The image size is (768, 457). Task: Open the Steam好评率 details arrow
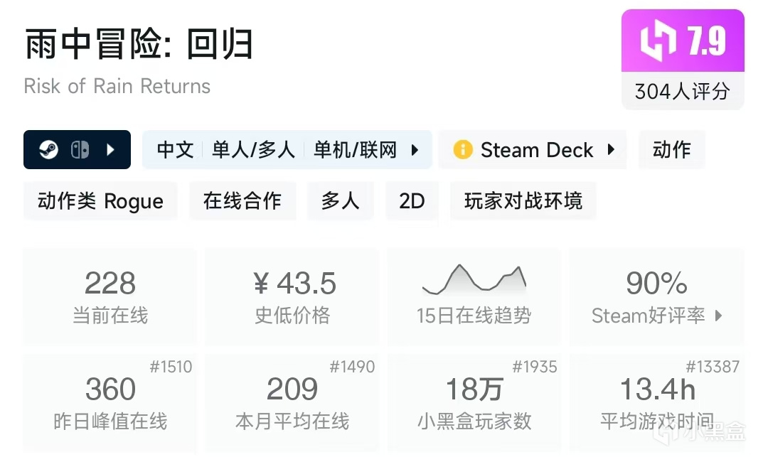718,316
